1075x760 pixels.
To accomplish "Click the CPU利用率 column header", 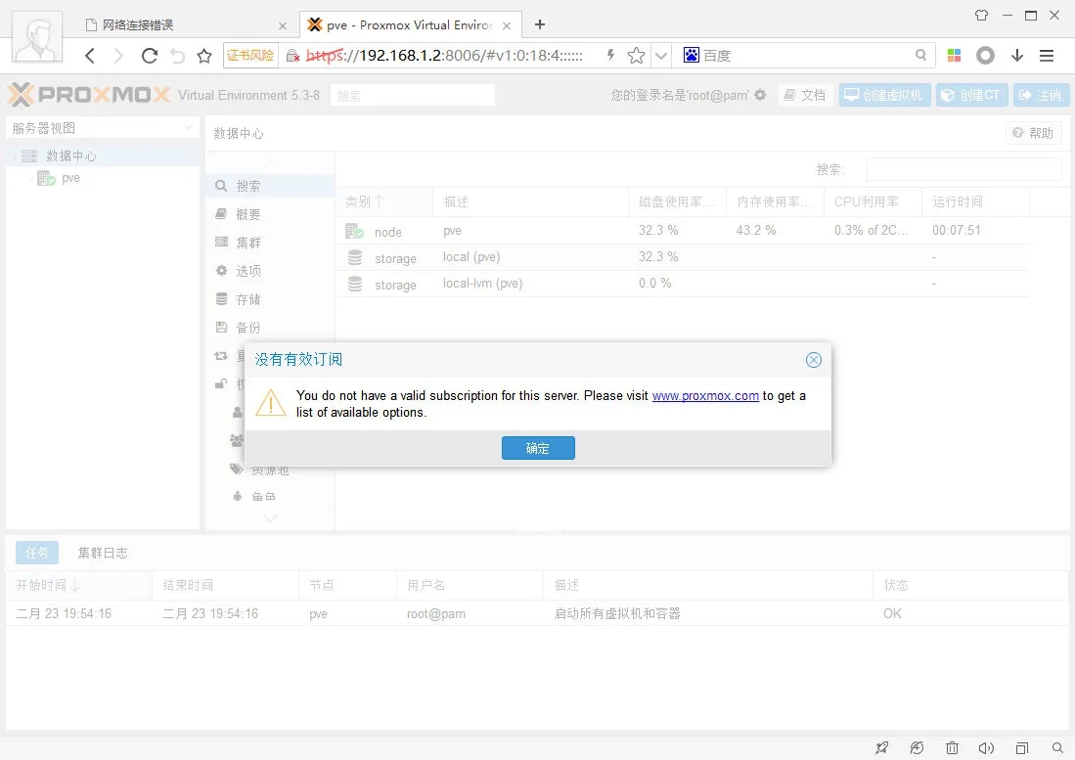I will 873,201.
